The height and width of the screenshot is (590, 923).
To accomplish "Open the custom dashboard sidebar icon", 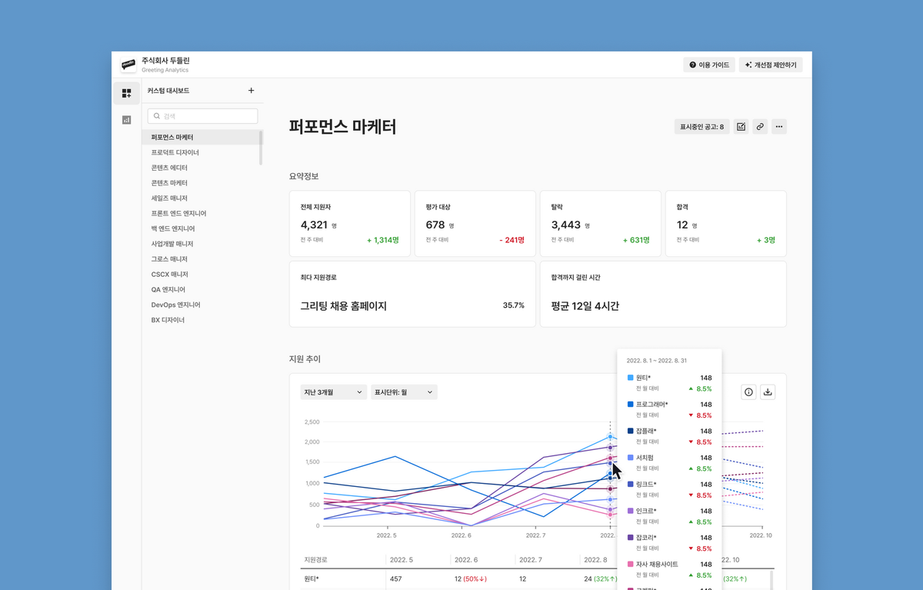I will click(126, 93).
